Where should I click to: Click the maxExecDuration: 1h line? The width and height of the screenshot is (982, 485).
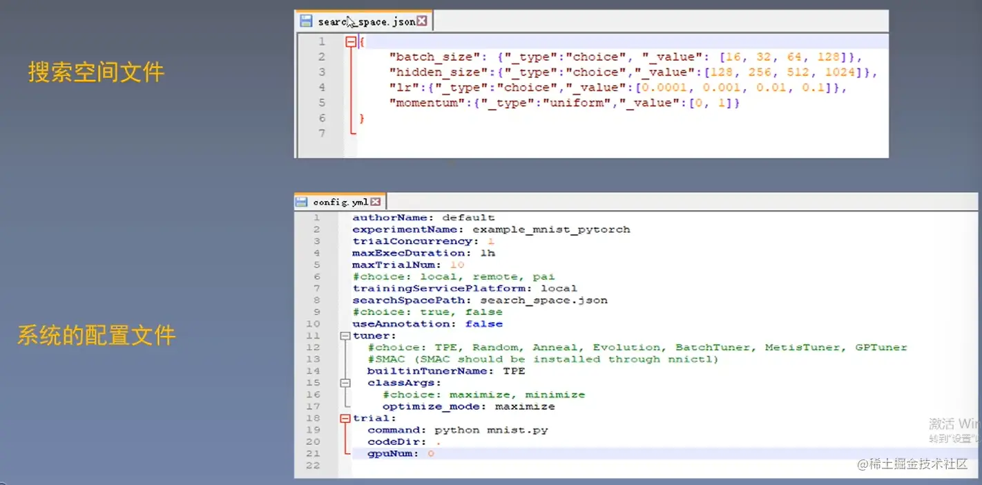tap(423, 253)
